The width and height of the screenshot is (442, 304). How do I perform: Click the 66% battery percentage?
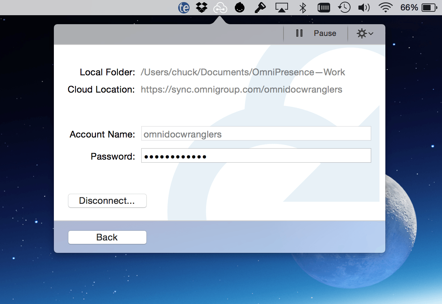[409, 8]
